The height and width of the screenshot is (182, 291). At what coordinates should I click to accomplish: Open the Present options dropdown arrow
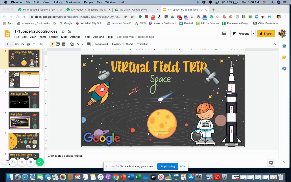point(253,33)
